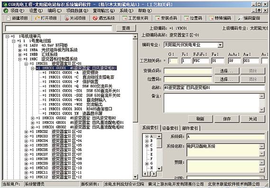Image resolution: width=270 pixels, height=188 pixels.
Task: Click the tree search input field
Action: pyautogui.click(x=58, y=28)
